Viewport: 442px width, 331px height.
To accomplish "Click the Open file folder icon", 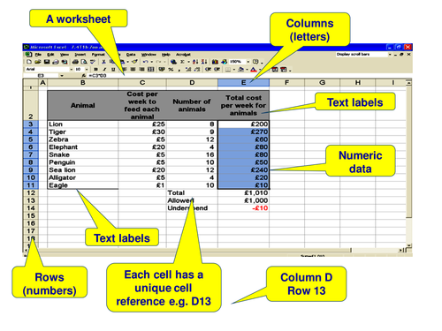I will click(38, 62).
